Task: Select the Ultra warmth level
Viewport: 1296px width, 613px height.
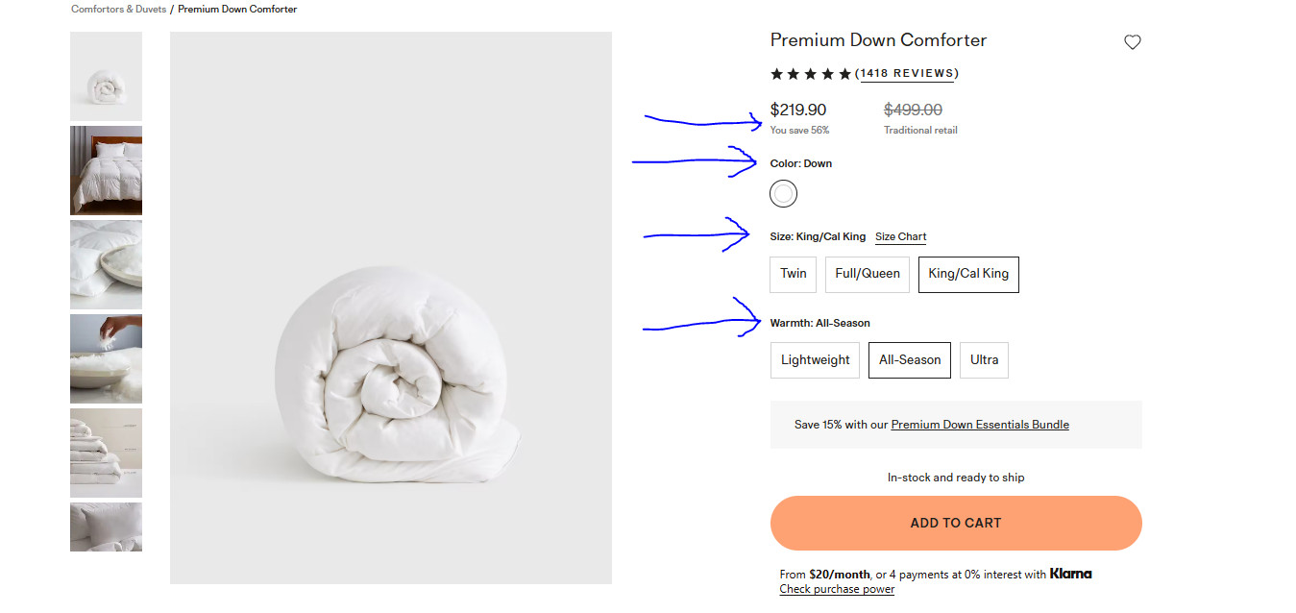Action: coord(984,359)
